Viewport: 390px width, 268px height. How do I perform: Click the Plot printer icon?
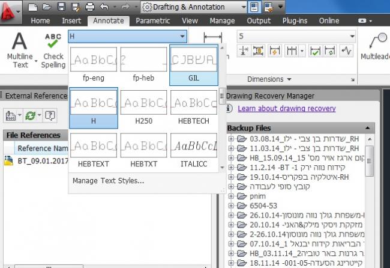[x=90, y=7]
